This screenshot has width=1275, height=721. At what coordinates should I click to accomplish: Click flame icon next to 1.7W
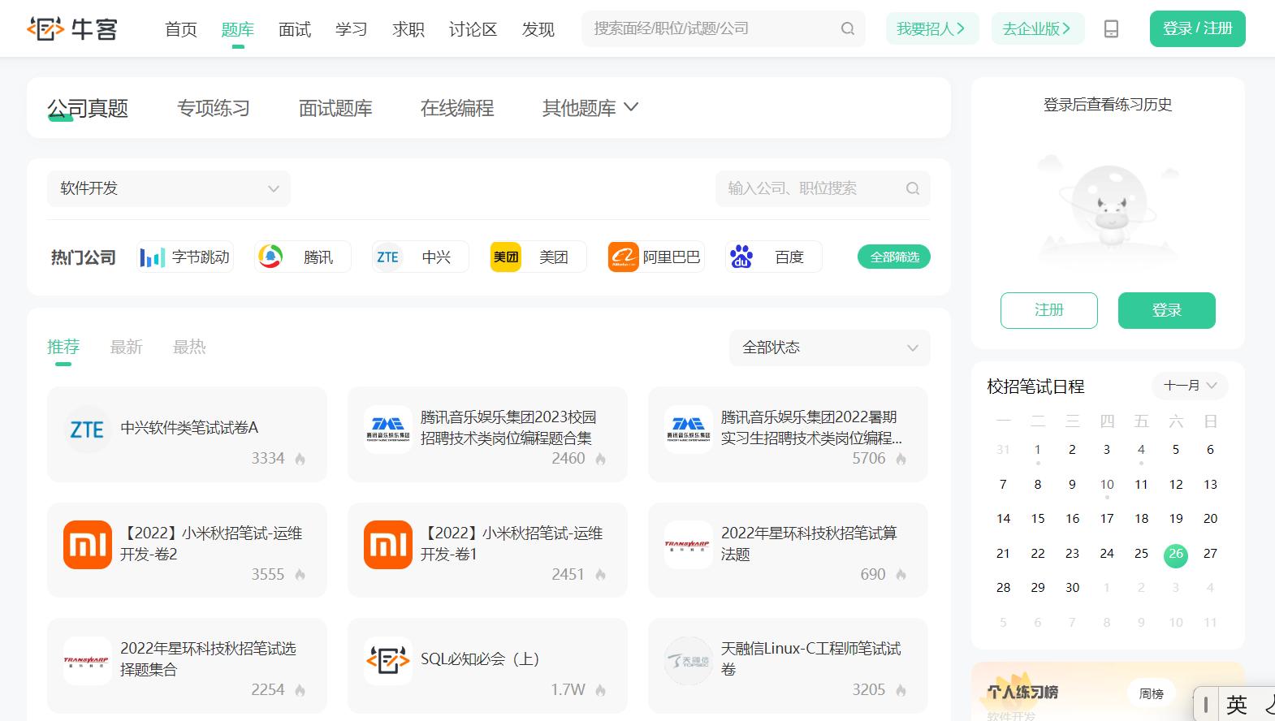(x=601, y=690)
